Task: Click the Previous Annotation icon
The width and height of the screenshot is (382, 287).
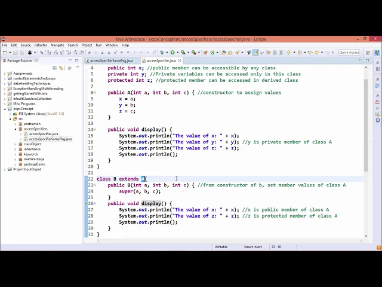Action: click(x=300, y=53)
